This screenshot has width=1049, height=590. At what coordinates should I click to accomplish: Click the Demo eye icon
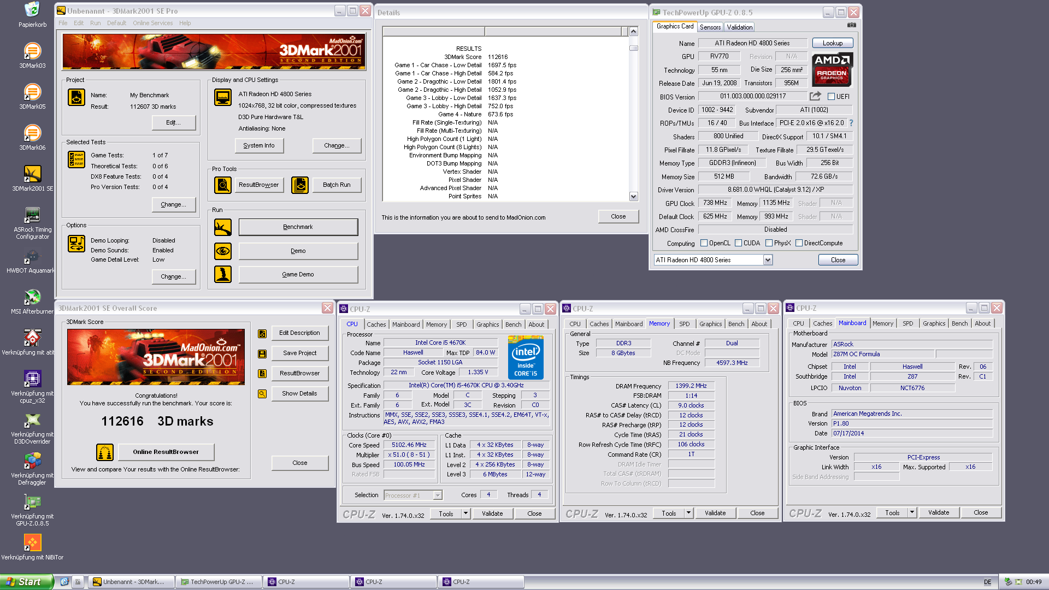pyautogui.click(x=223, y=251)
